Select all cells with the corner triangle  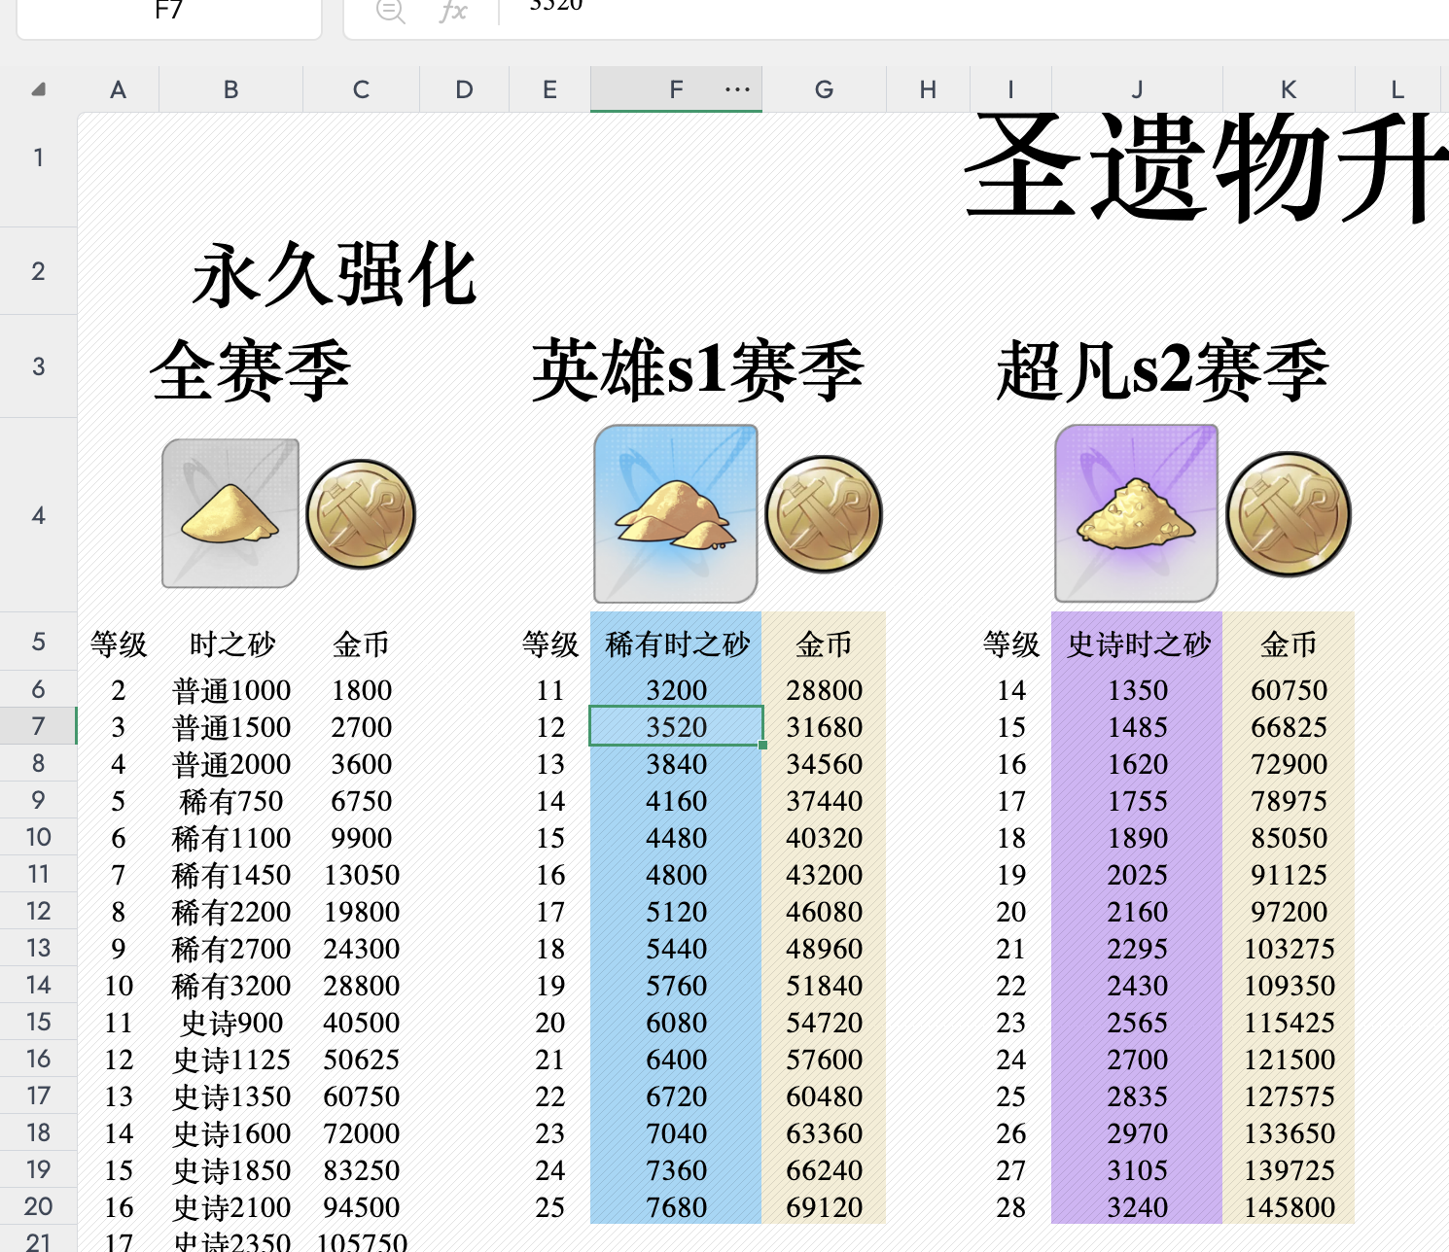(38, 89)
